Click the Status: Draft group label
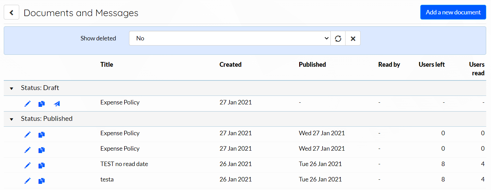The image size is (491, 190). tap(40, 88)
